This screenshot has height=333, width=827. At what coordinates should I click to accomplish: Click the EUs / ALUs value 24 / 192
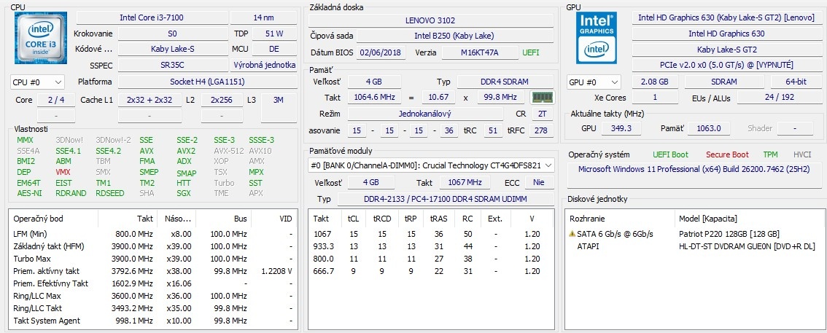click(779, 98)
